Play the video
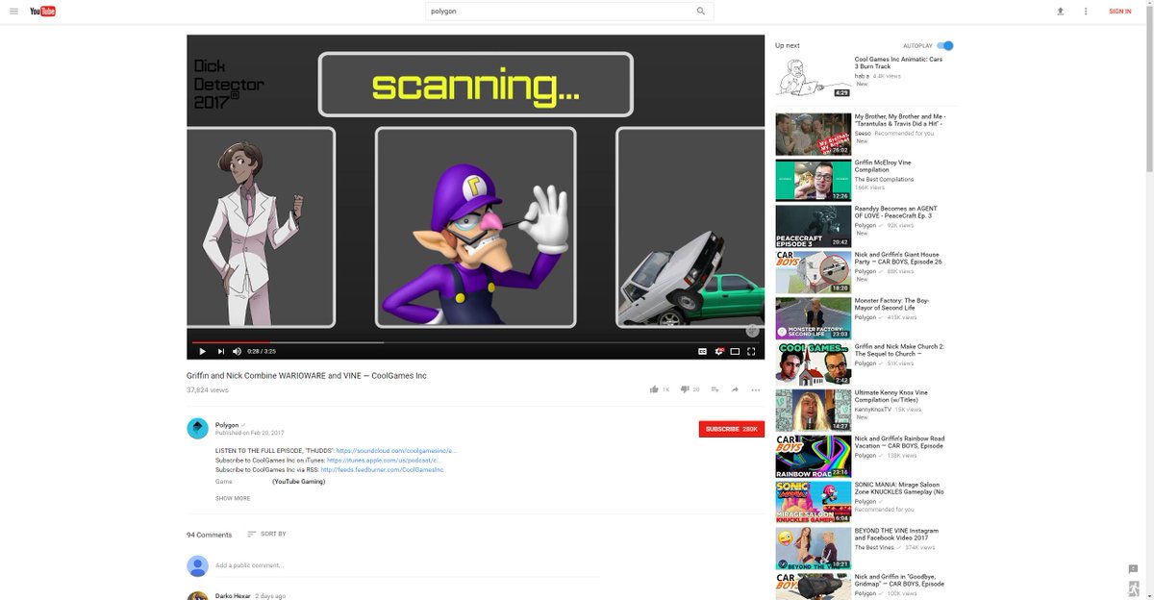Screen dimensions: 1154x600 point(202,352)
